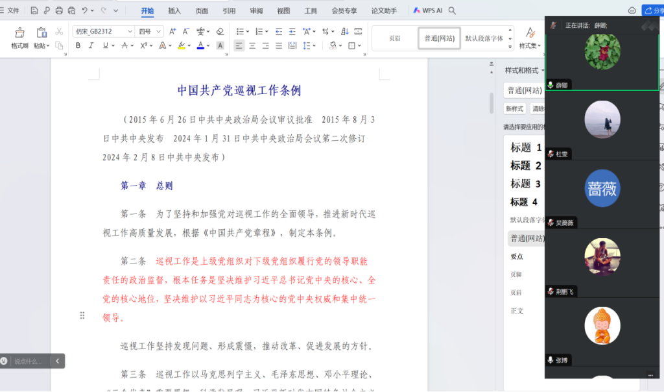
Task: Switch to the 插入 ribbon tab
Action: 174,10
